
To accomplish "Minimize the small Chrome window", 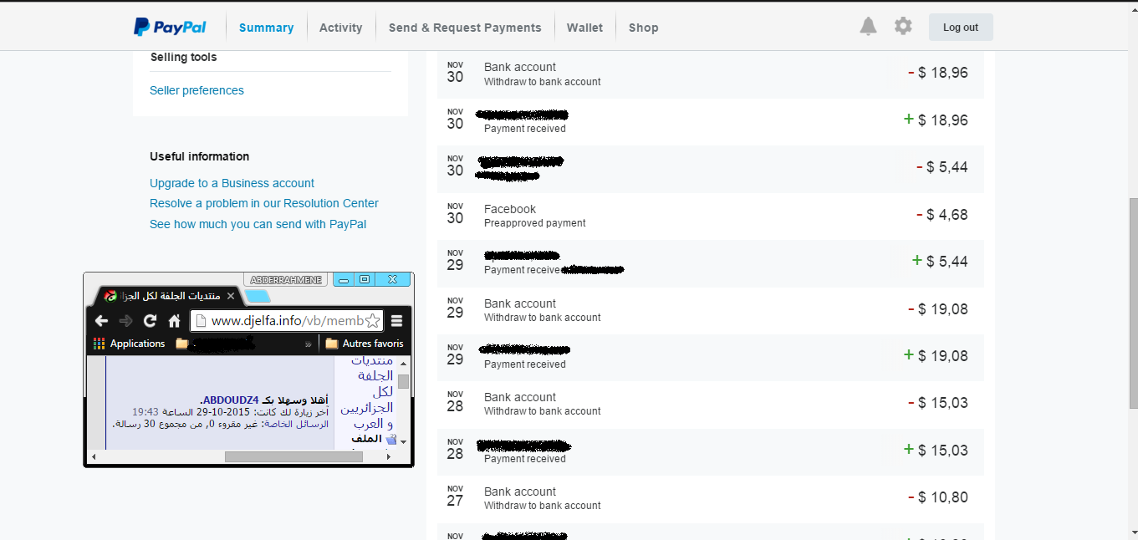I will pos(343,279).
